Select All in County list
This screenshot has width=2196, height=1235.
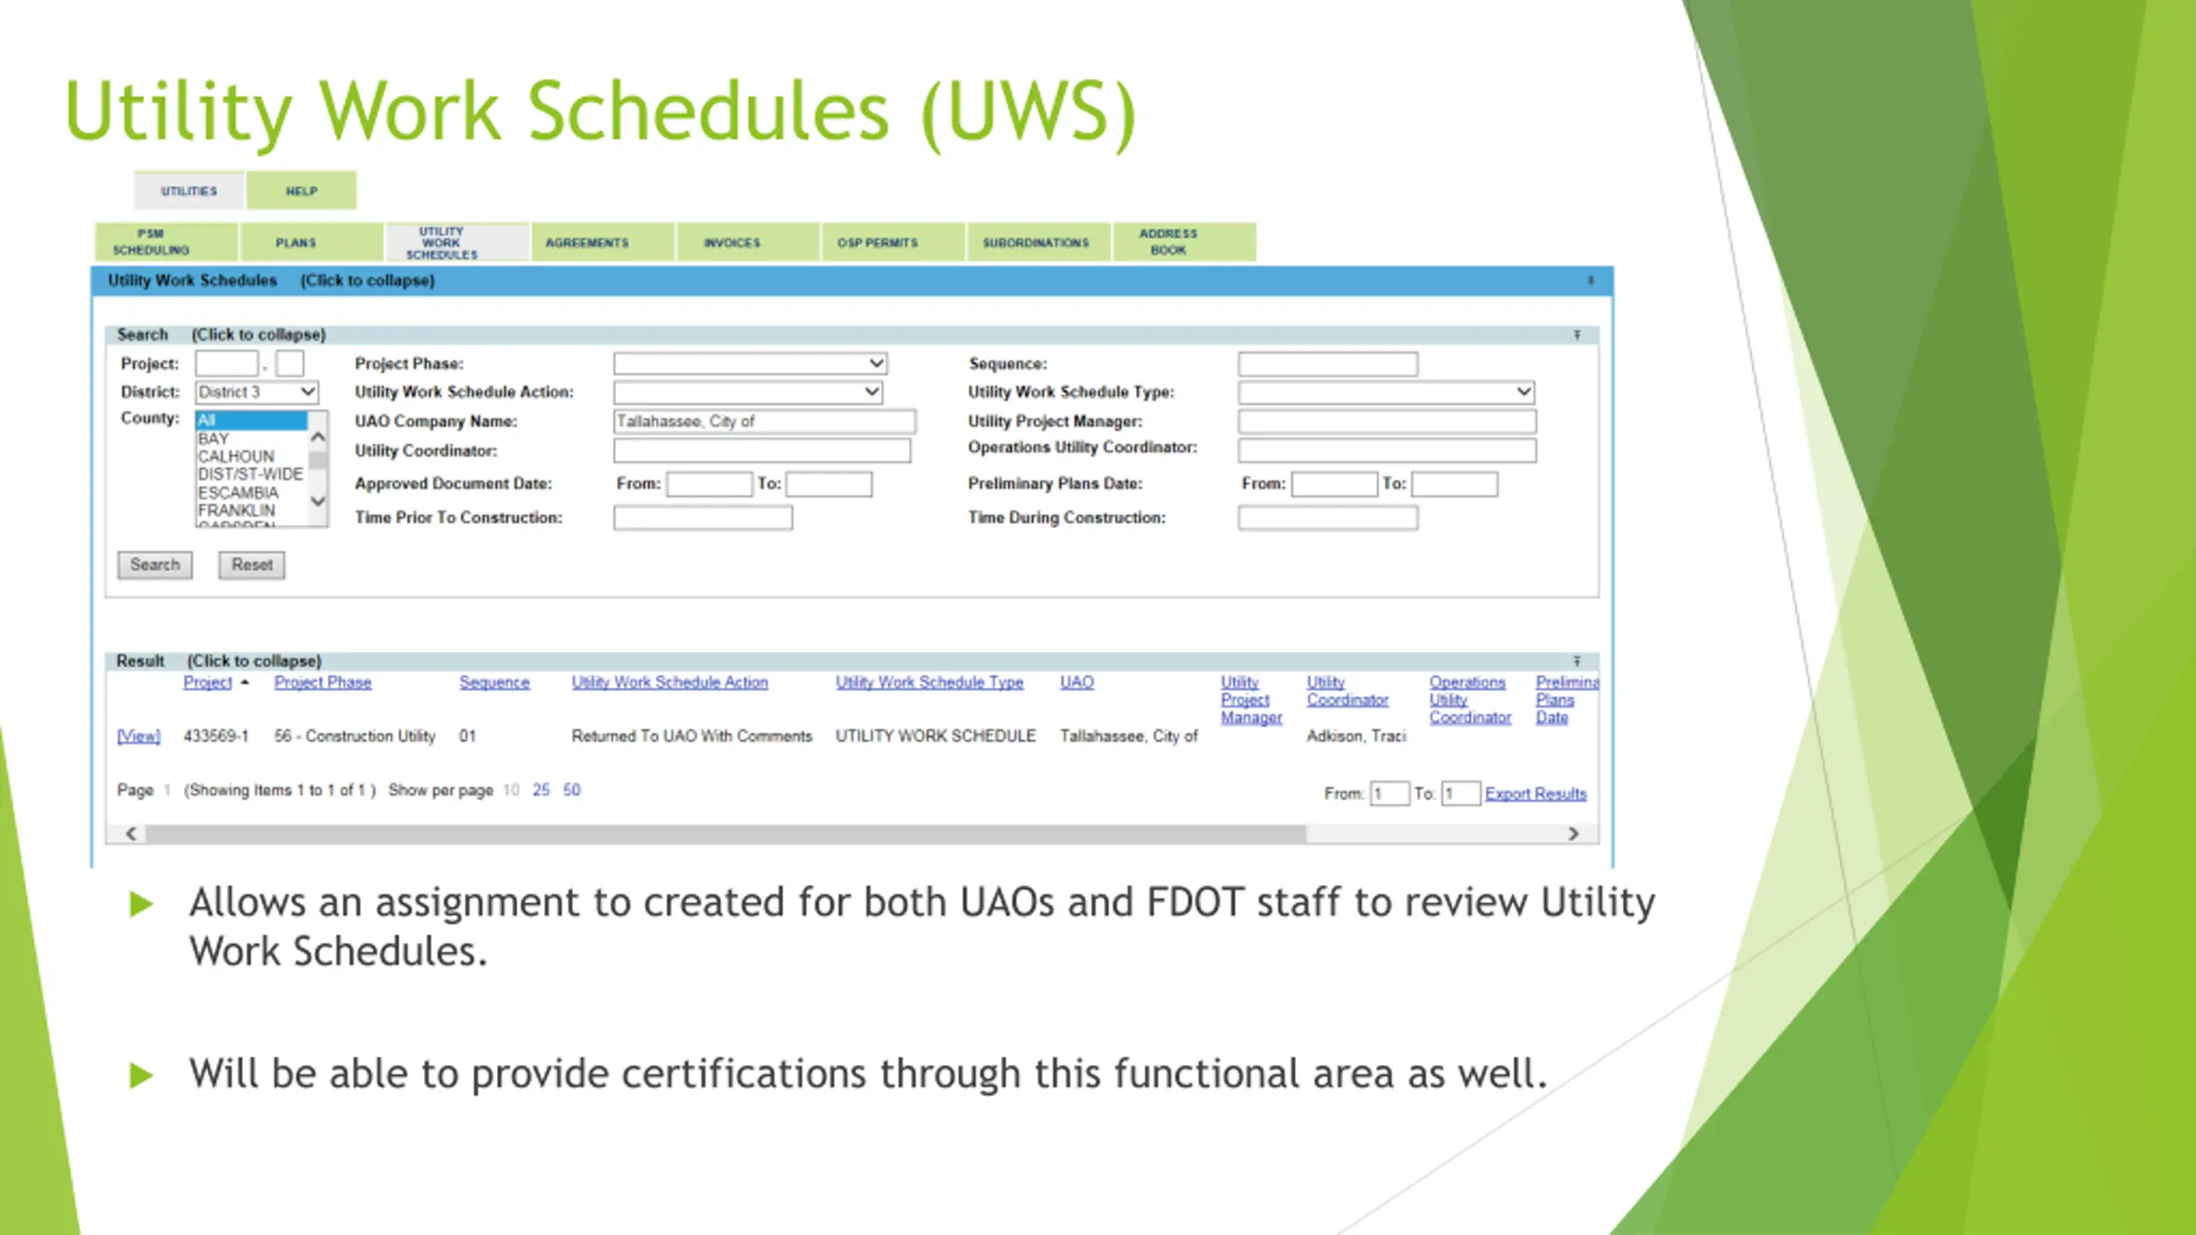tap(250, 420)
